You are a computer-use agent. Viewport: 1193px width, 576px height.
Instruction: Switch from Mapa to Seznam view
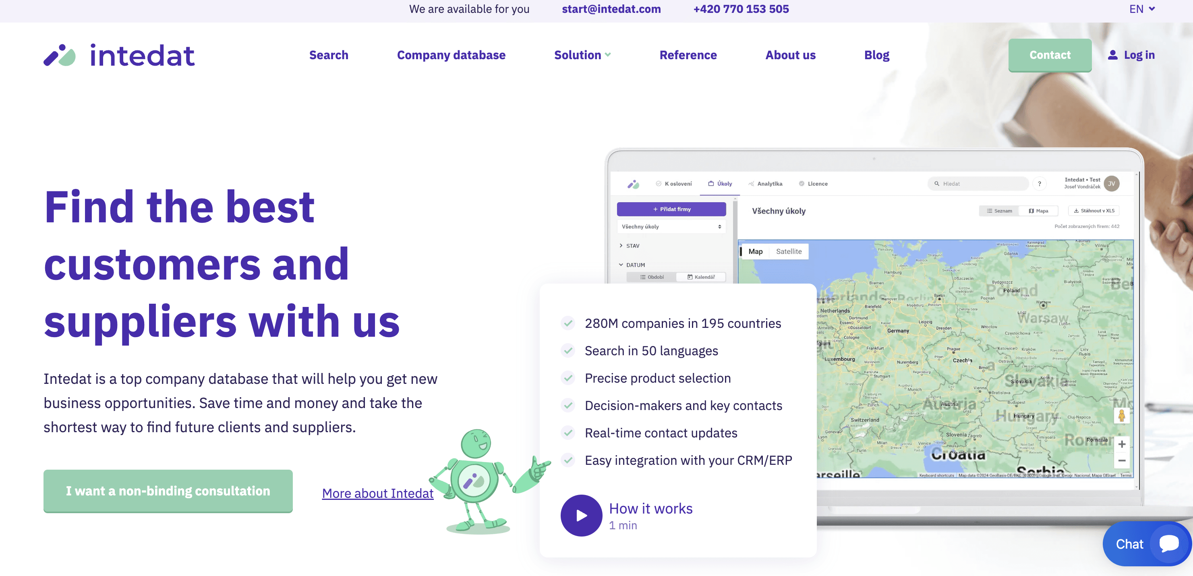(x=999, y=211)
